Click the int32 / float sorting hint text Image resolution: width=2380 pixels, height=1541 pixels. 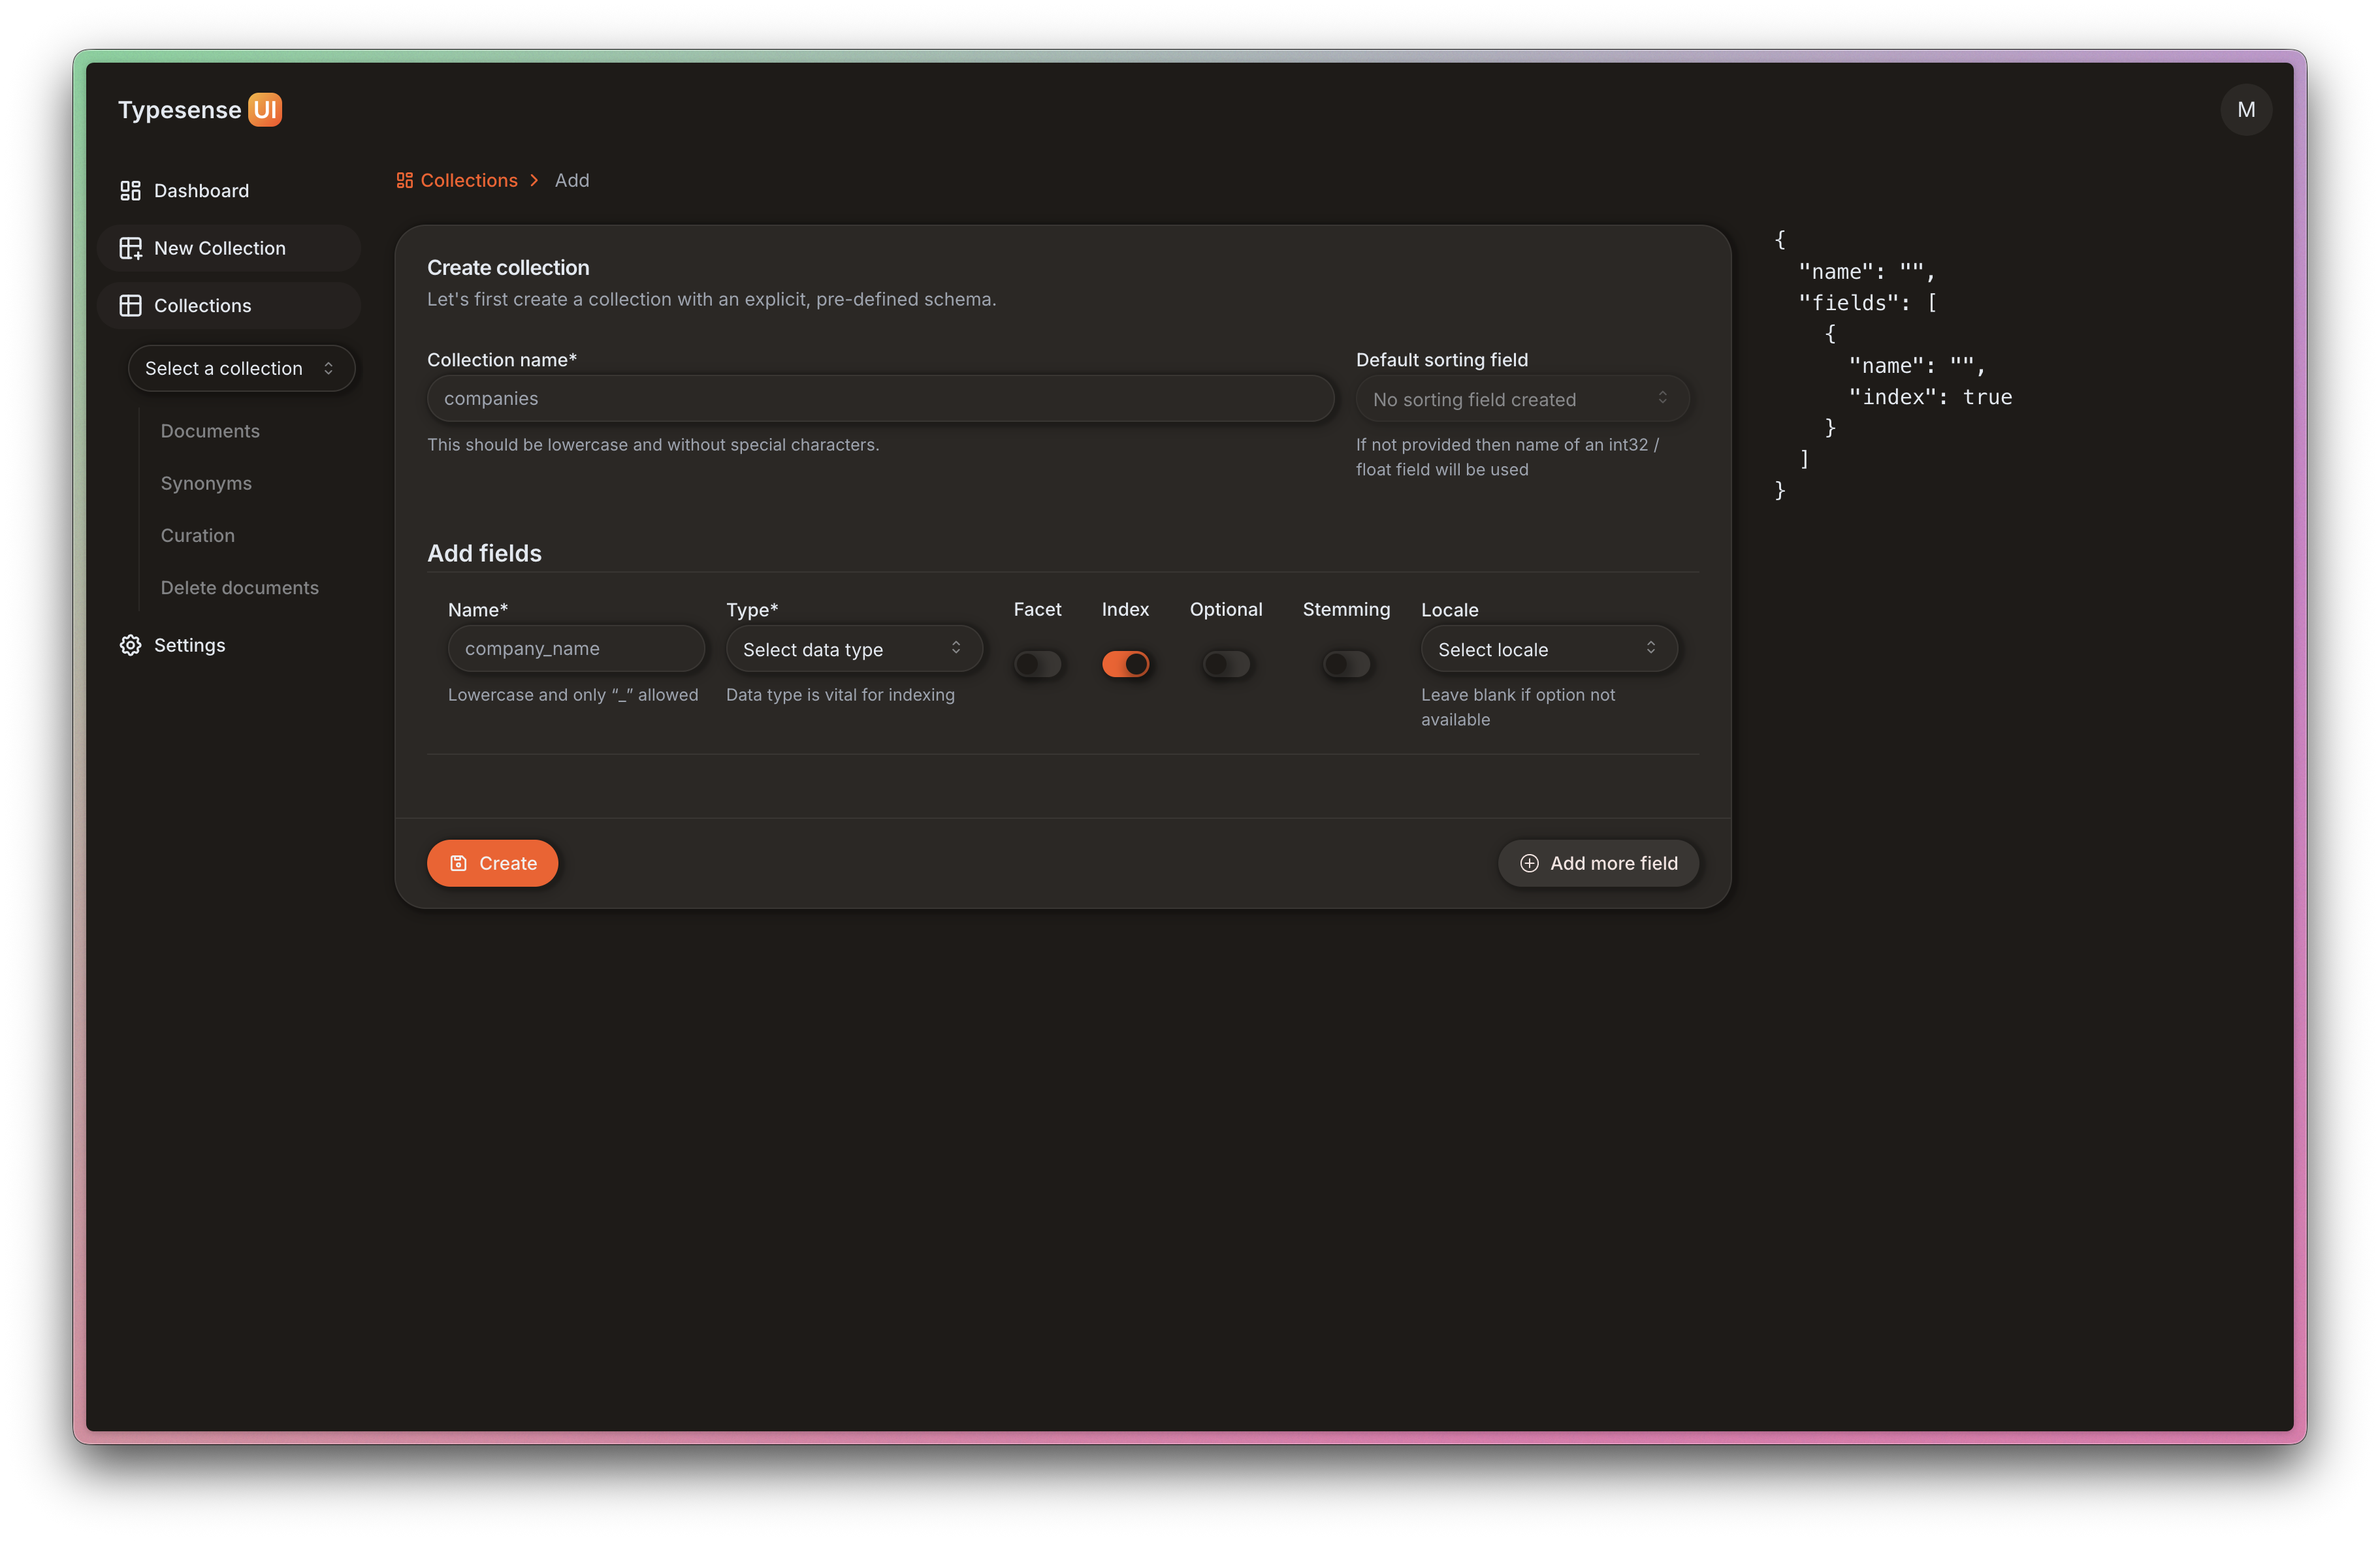(1507, 457)
